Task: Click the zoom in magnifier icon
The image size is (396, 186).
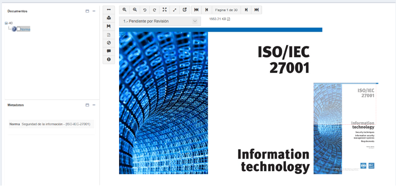Action: (125, 10)
